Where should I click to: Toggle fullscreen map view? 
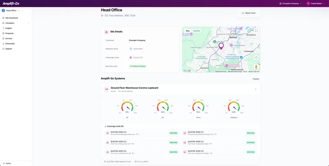(256, 31)
